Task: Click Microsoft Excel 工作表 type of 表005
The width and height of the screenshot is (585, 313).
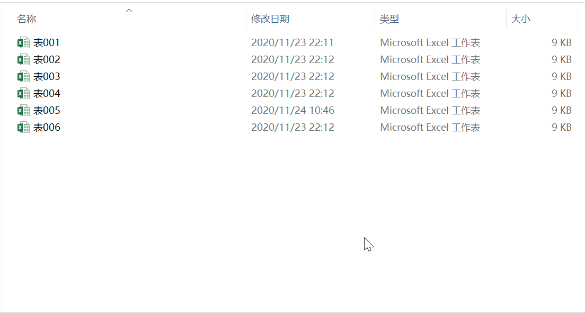Action: (430, 111)
